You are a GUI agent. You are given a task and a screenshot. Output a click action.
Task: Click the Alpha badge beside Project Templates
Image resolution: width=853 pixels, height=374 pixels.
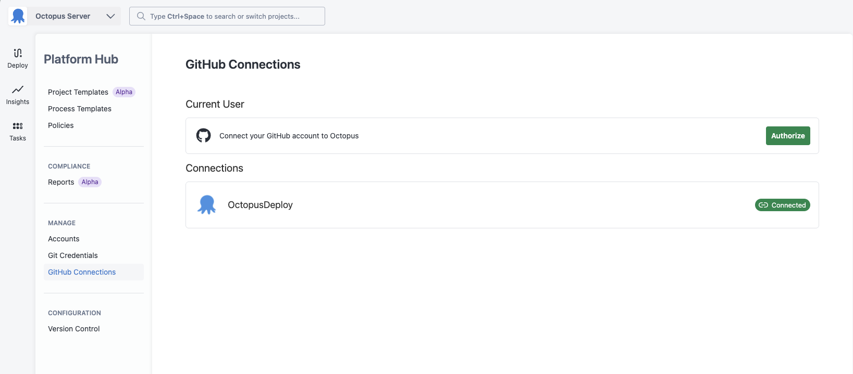(124, 92)
